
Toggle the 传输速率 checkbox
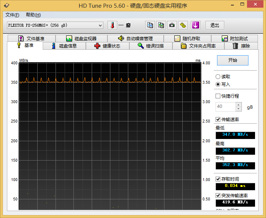tap(218, 120)
